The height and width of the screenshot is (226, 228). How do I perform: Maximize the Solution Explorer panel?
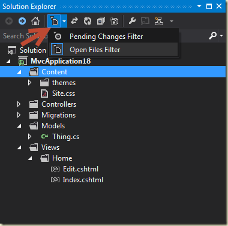209,6
